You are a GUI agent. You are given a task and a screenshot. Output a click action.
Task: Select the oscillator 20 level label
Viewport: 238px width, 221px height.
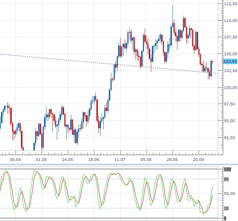226,208
